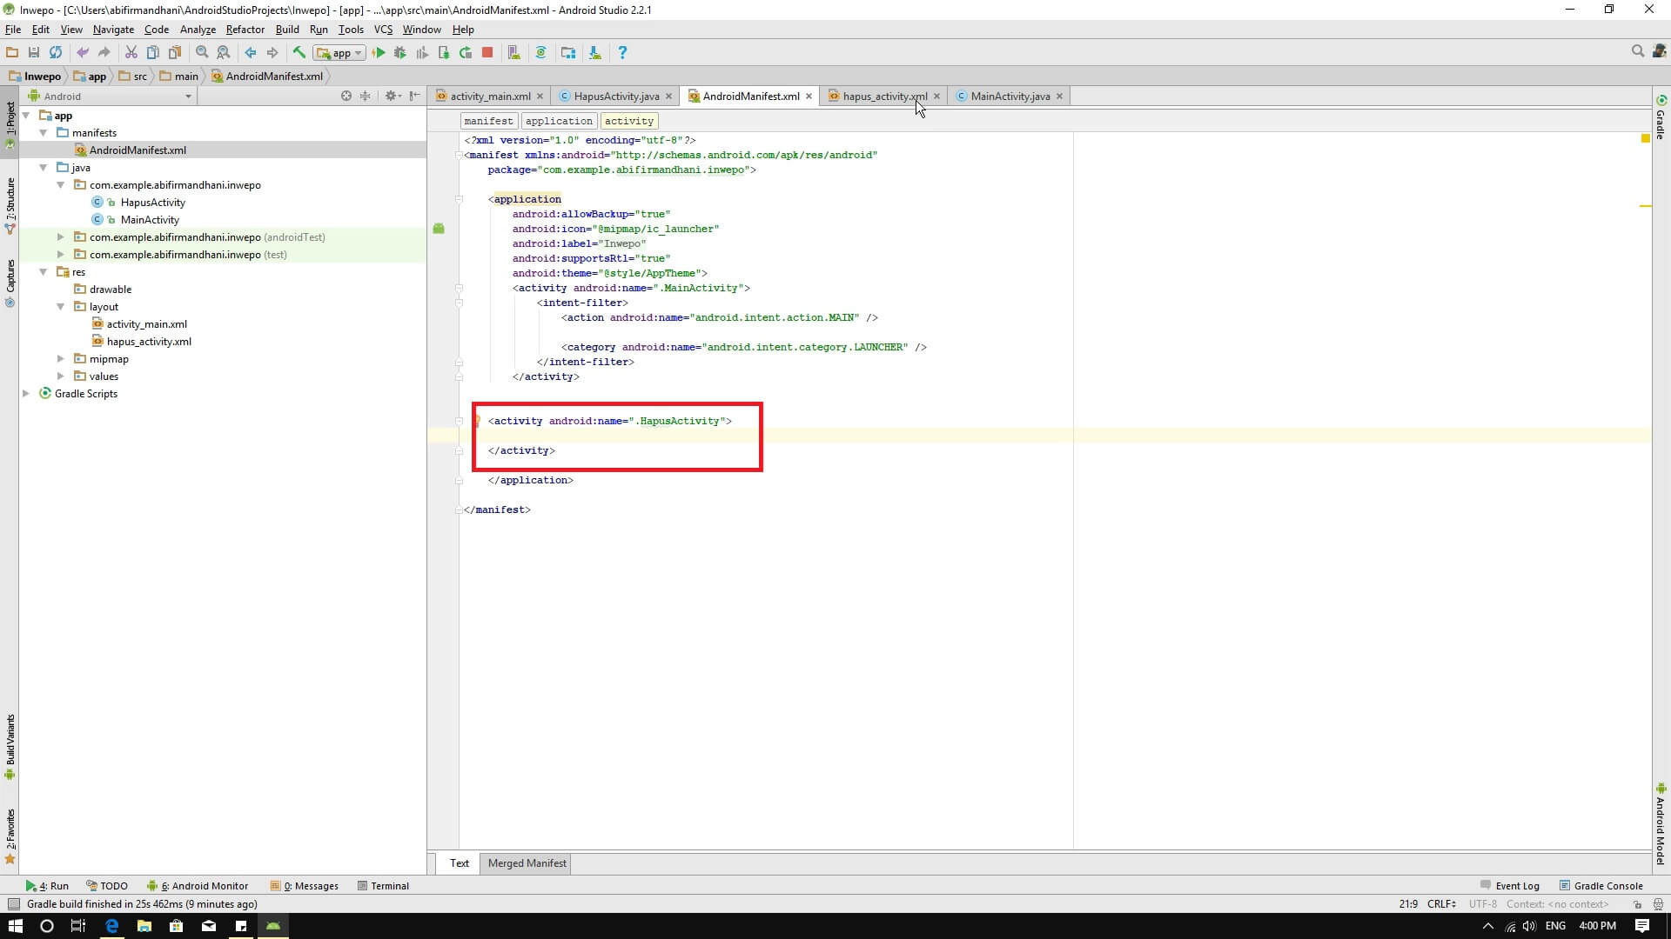Viewport: 1671px width, 939px height.
Task: Open the Refactor menu
Action: point(245,30)
